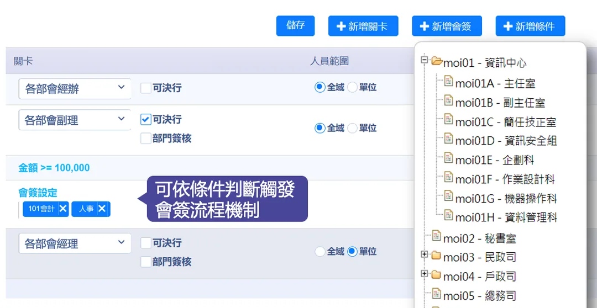The width and height of the screenshot is (597, 308).
Task: Select 單位 radio in 各部會副理 row
Action: point(353,128)
